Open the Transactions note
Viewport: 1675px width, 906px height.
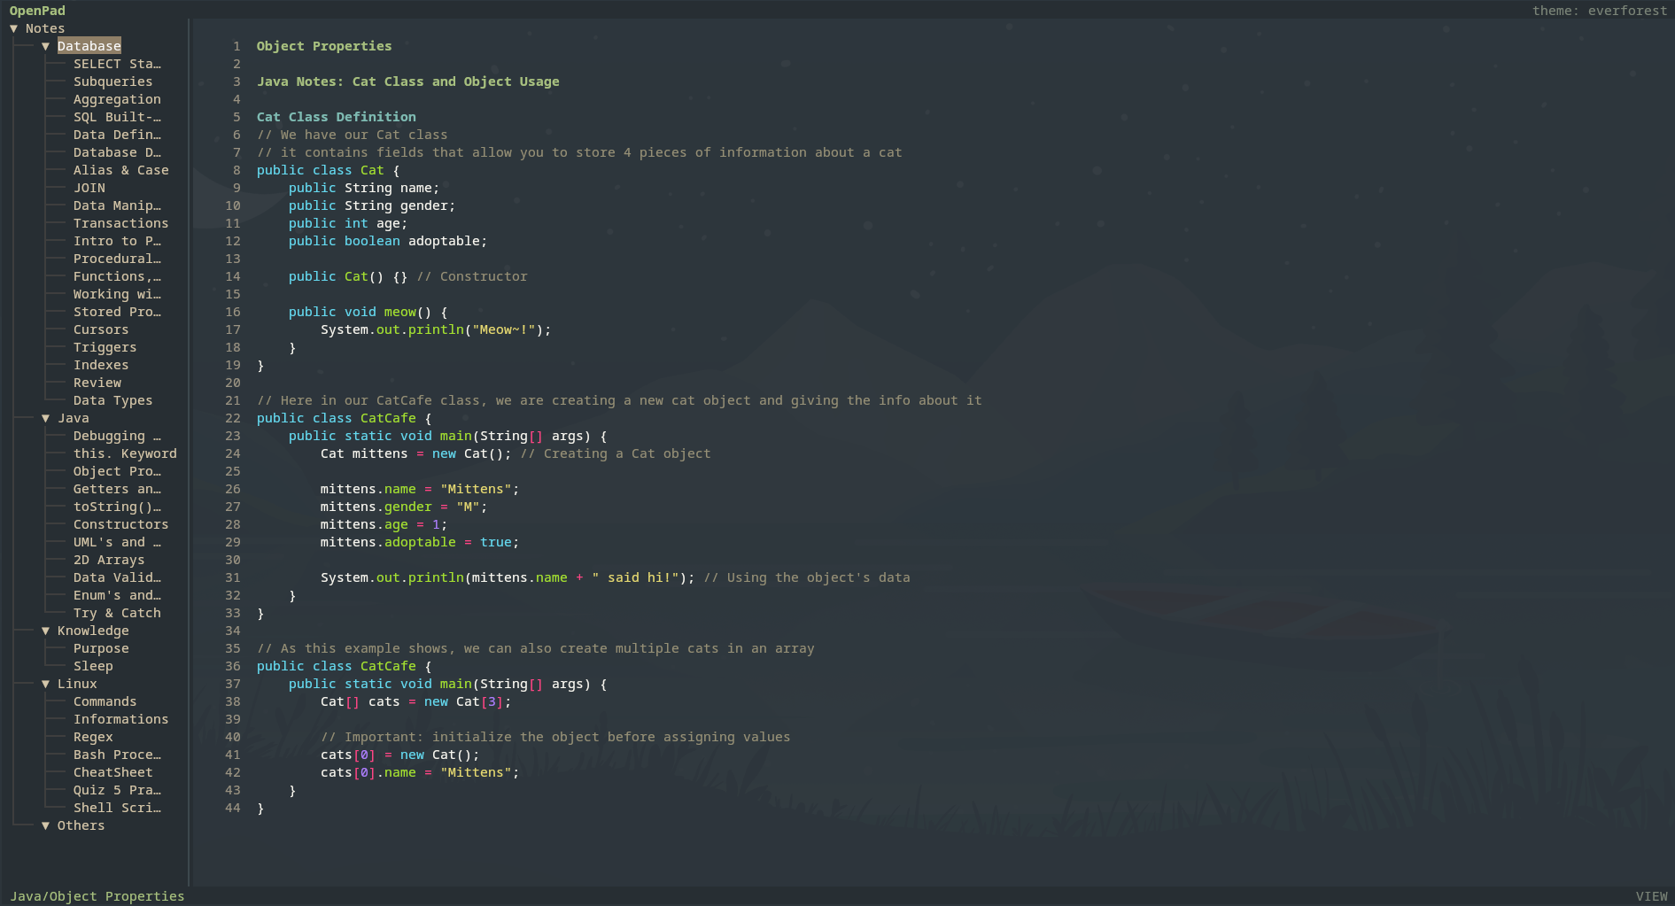click(x=121, y=223)
